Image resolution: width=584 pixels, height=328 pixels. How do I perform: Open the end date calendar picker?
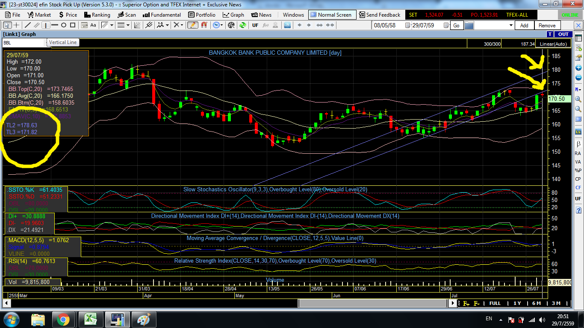[x=445, y=25]
